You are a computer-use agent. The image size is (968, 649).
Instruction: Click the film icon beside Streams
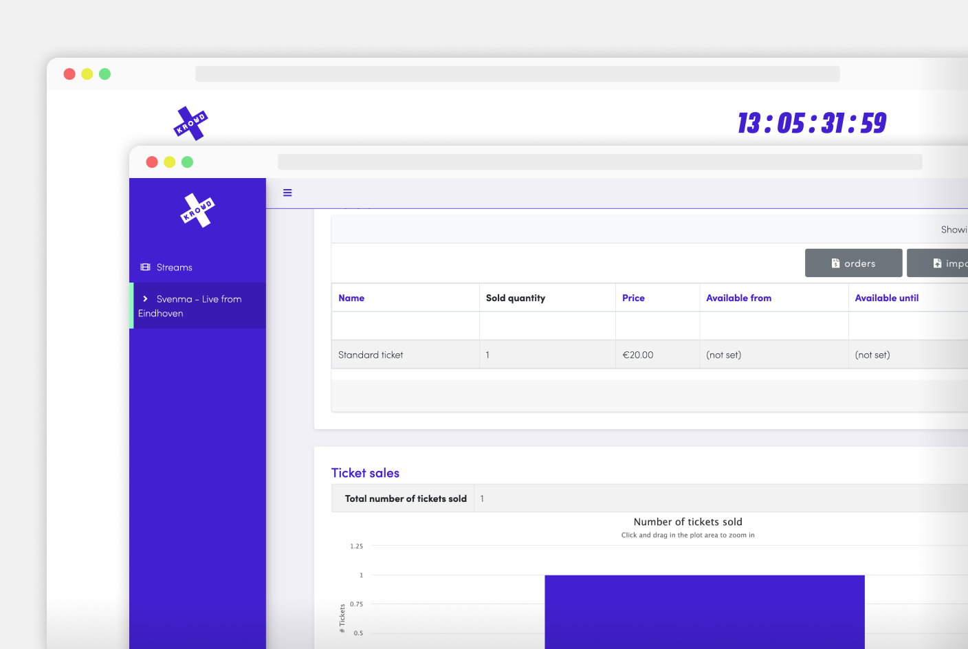tap(145, 267)
